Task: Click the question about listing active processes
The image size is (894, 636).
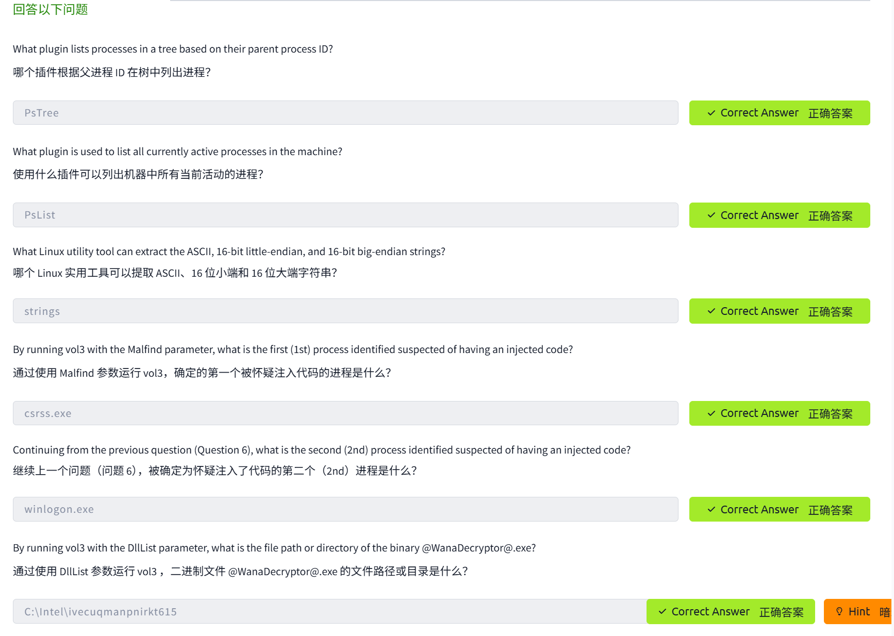Action: tap(177, 152)
